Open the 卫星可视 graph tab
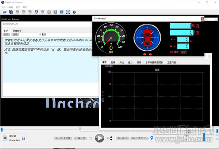Screen dimensions: 219x149 [x=171, y=63]
